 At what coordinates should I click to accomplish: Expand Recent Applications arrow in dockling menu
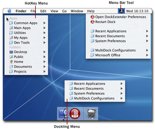(x=121, y=84)
